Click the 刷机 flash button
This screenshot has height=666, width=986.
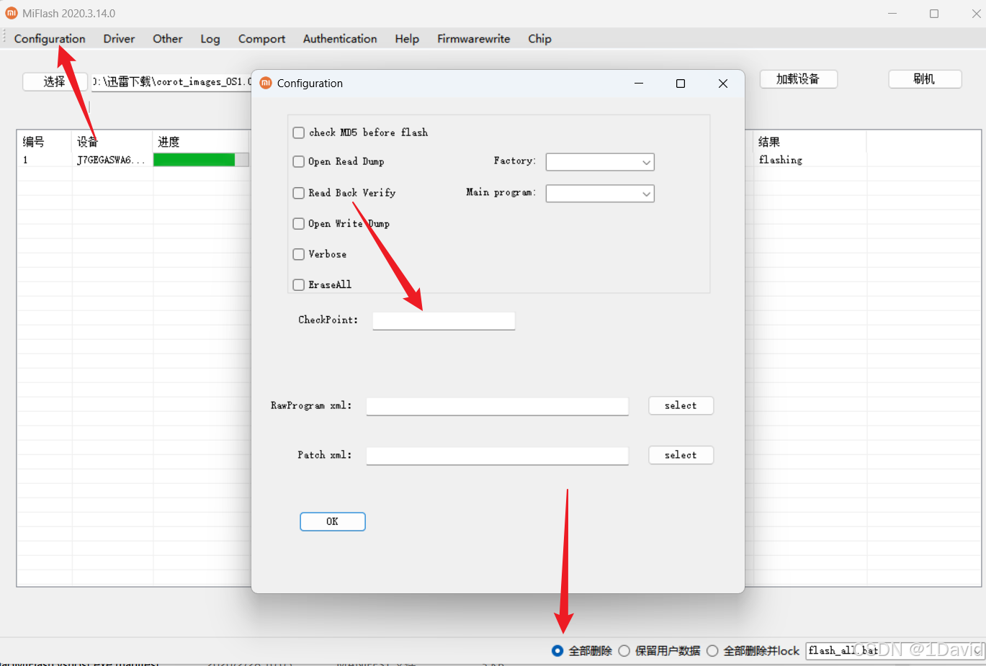[x=925, y=79]
